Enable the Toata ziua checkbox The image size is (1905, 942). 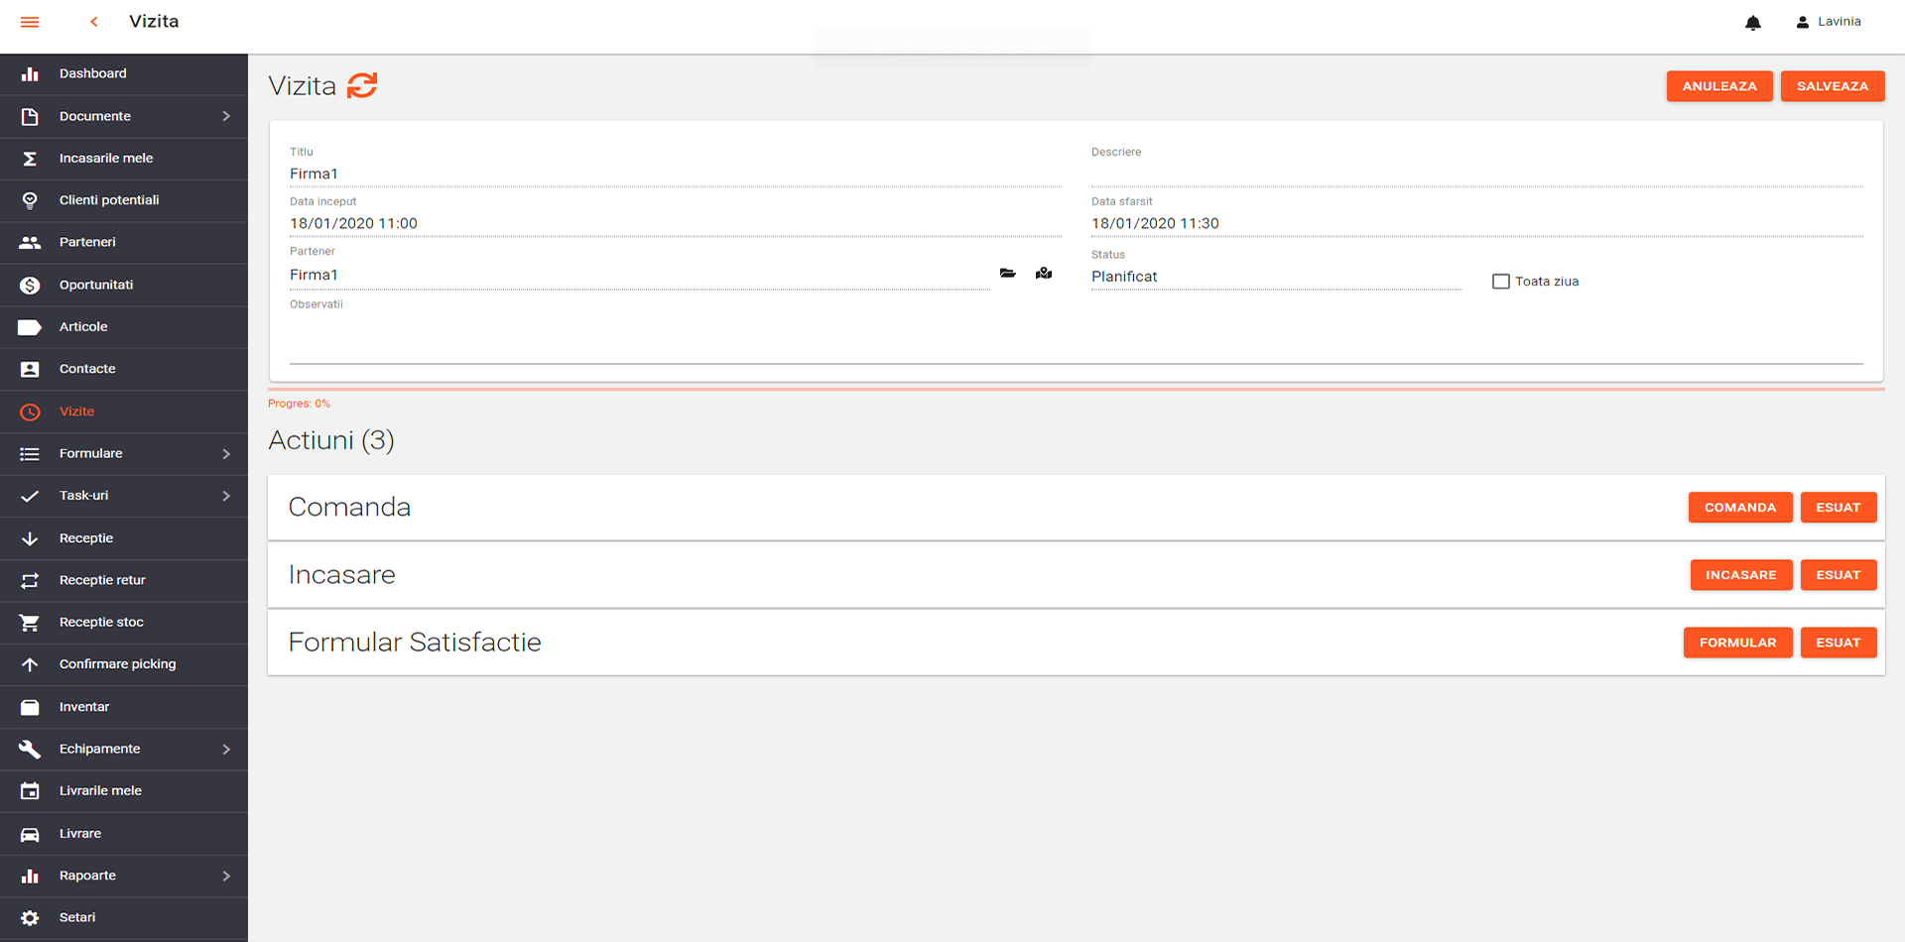[1501, 282]
